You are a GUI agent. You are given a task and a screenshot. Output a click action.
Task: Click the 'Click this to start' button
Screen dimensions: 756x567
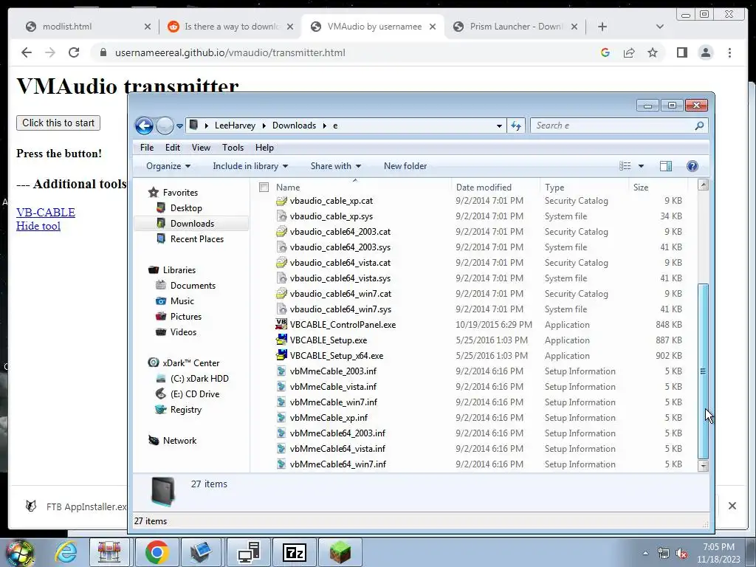click(58, 123)
